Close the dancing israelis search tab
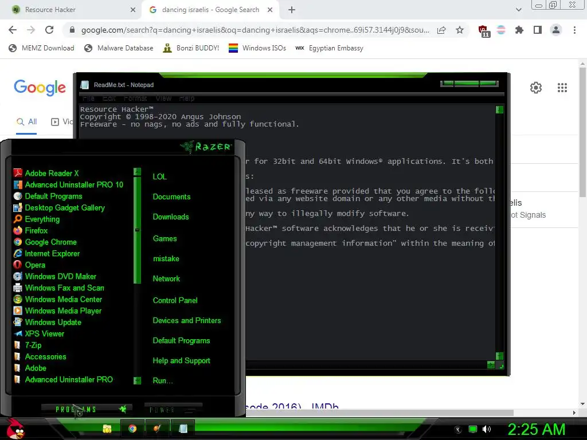This screenshot has width=587, height=440. [x=270, y=10]
